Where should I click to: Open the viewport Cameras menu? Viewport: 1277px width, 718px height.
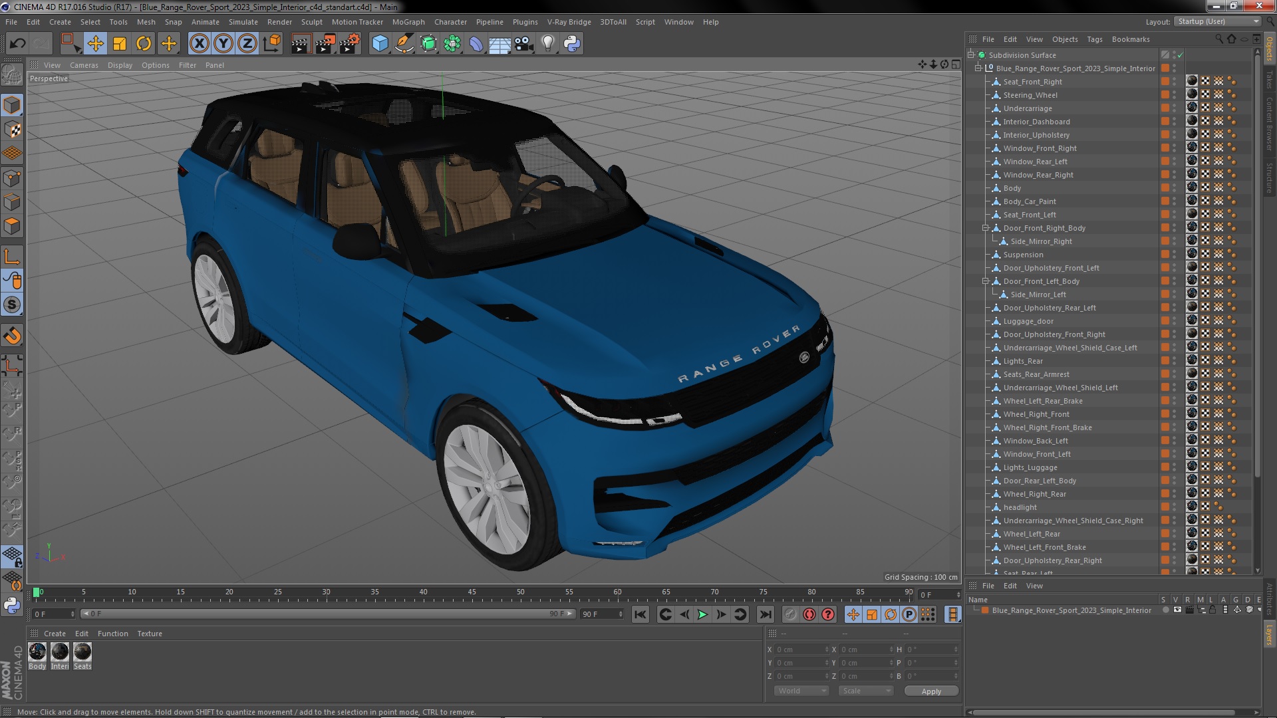click(x=84, y=65)
